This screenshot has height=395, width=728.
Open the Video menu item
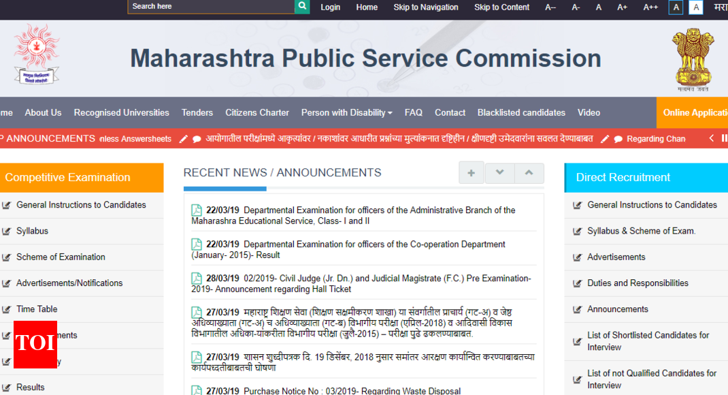click(589, 112)
